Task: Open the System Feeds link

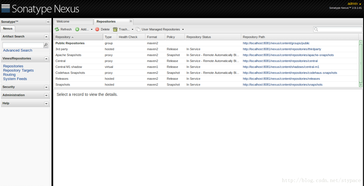Action: tap(15, 79)
